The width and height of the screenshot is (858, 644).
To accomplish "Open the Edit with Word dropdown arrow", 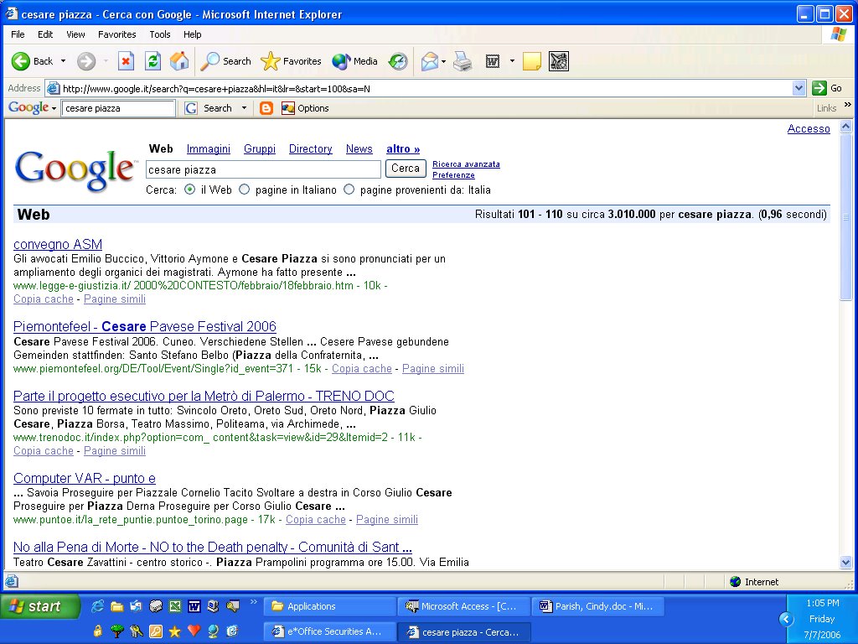I will click(512, 60).
